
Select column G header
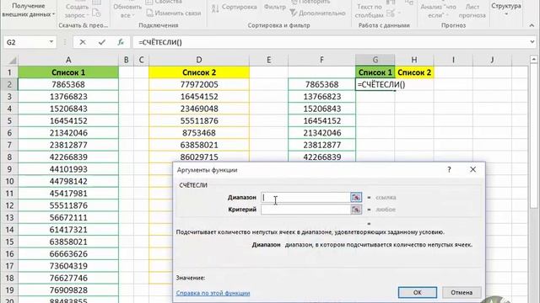(375, 60)
